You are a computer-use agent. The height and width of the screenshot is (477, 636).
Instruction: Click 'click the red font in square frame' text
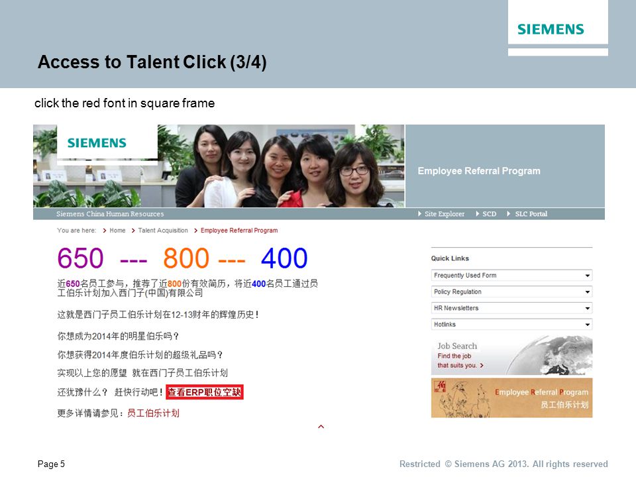pos(125,103)
